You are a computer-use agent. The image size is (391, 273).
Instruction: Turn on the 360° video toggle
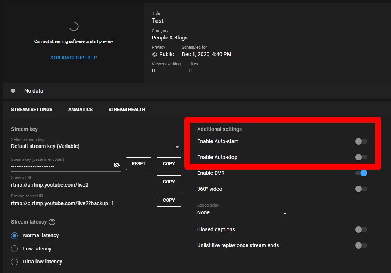[361, 189]
